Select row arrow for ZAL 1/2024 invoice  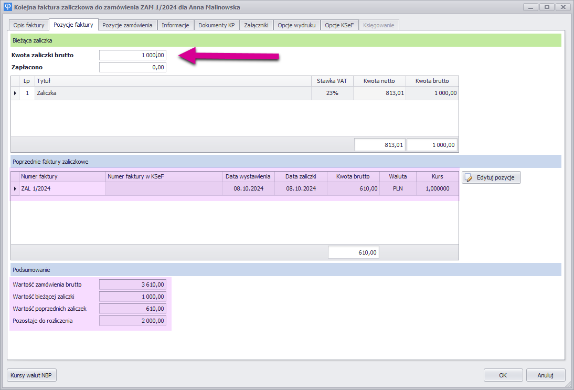15,188
